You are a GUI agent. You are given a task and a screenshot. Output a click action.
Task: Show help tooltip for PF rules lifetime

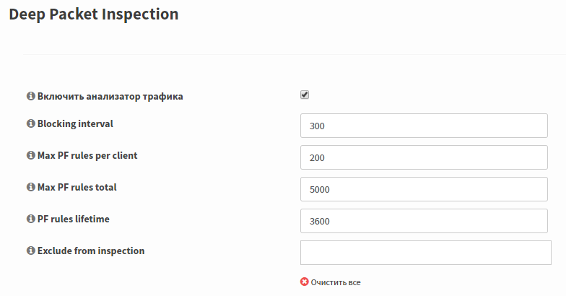pyautogui.click(x=30, y=219)
